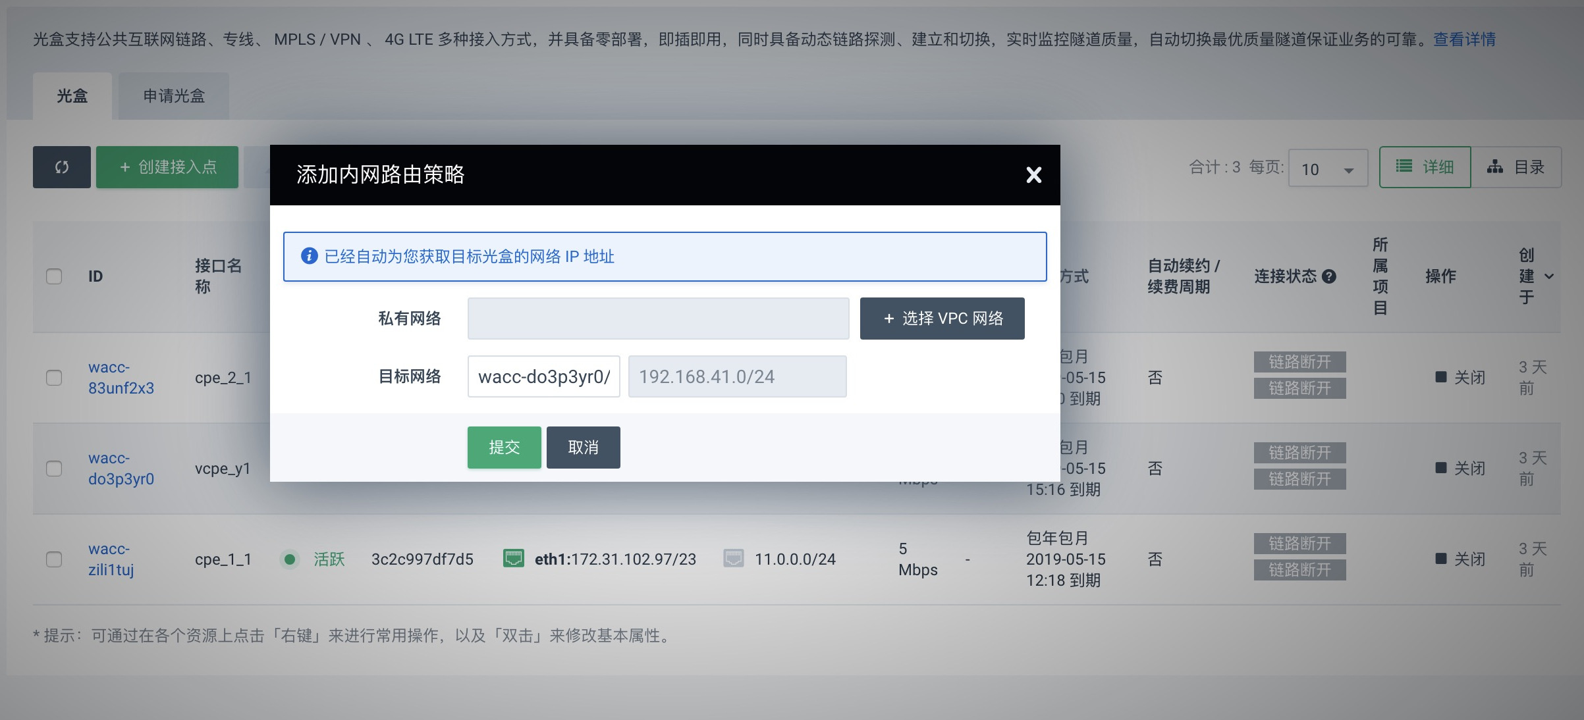
Task: Click the green 活跃 status dot icon
Action: [x=289, y=559]
